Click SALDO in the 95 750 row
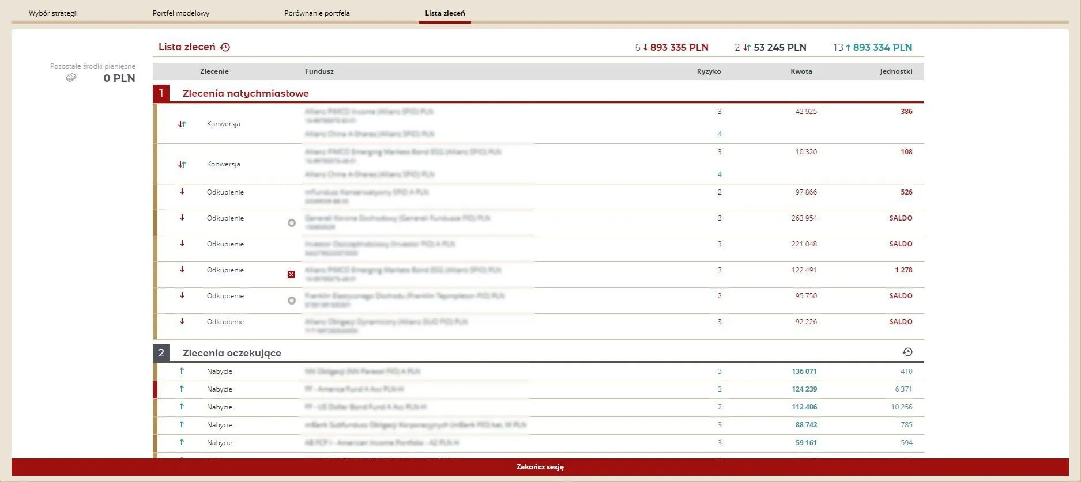Screen dimensions: 1081x482 (x=901, y=296)
